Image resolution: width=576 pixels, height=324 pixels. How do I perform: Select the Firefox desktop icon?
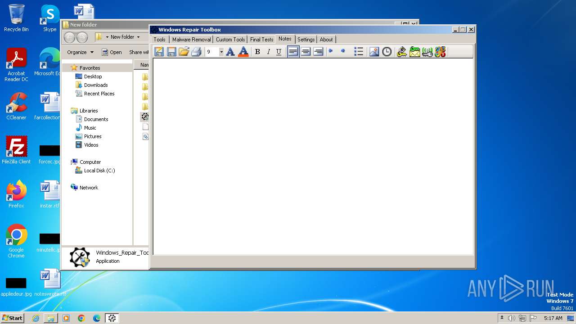coord(16,194)
